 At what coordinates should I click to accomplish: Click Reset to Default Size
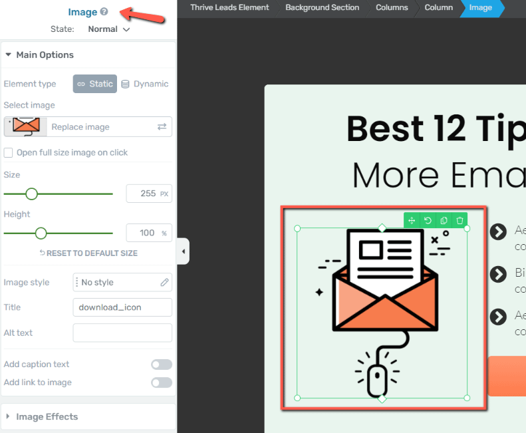(88, 253)
